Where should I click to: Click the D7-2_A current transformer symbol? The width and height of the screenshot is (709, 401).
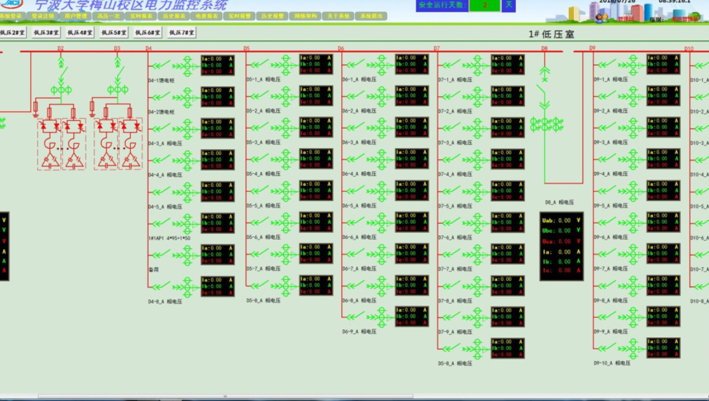478,96
